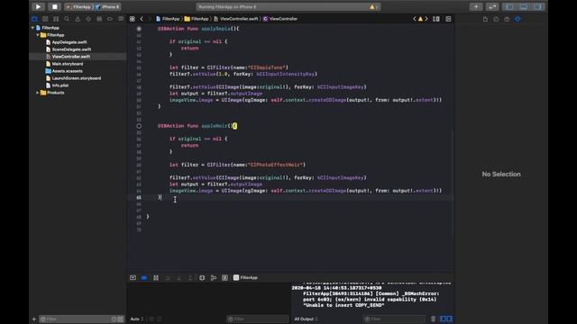577x324 pixels.
Task: Show the Project navigator
Action: point(34,19)
